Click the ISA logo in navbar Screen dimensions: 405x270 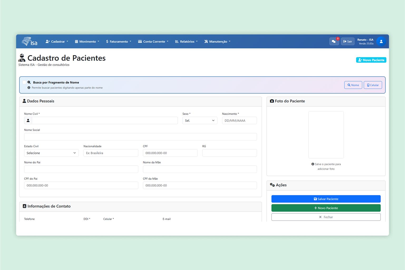tap(30, 41)
